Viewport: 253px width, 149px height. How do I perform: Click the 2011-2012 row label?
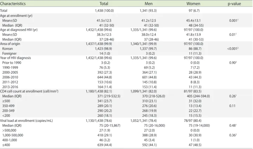[x=10, y=82]
